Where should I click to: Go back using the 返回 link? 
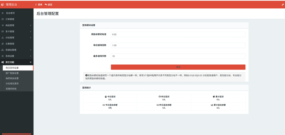[49, 5]
